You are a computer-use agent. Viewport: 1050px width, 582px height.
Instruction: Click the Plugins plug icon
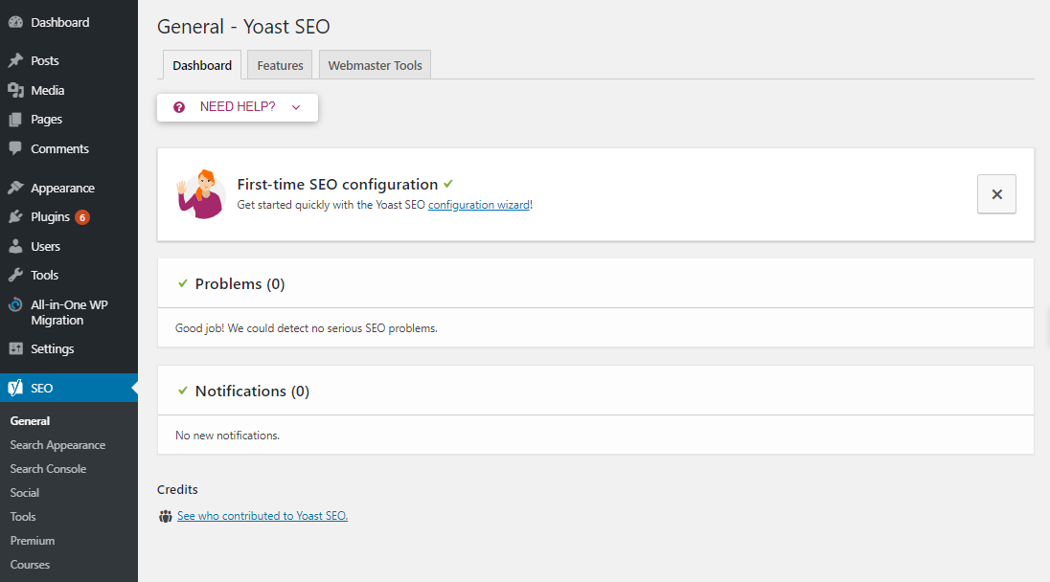point(15,216)
